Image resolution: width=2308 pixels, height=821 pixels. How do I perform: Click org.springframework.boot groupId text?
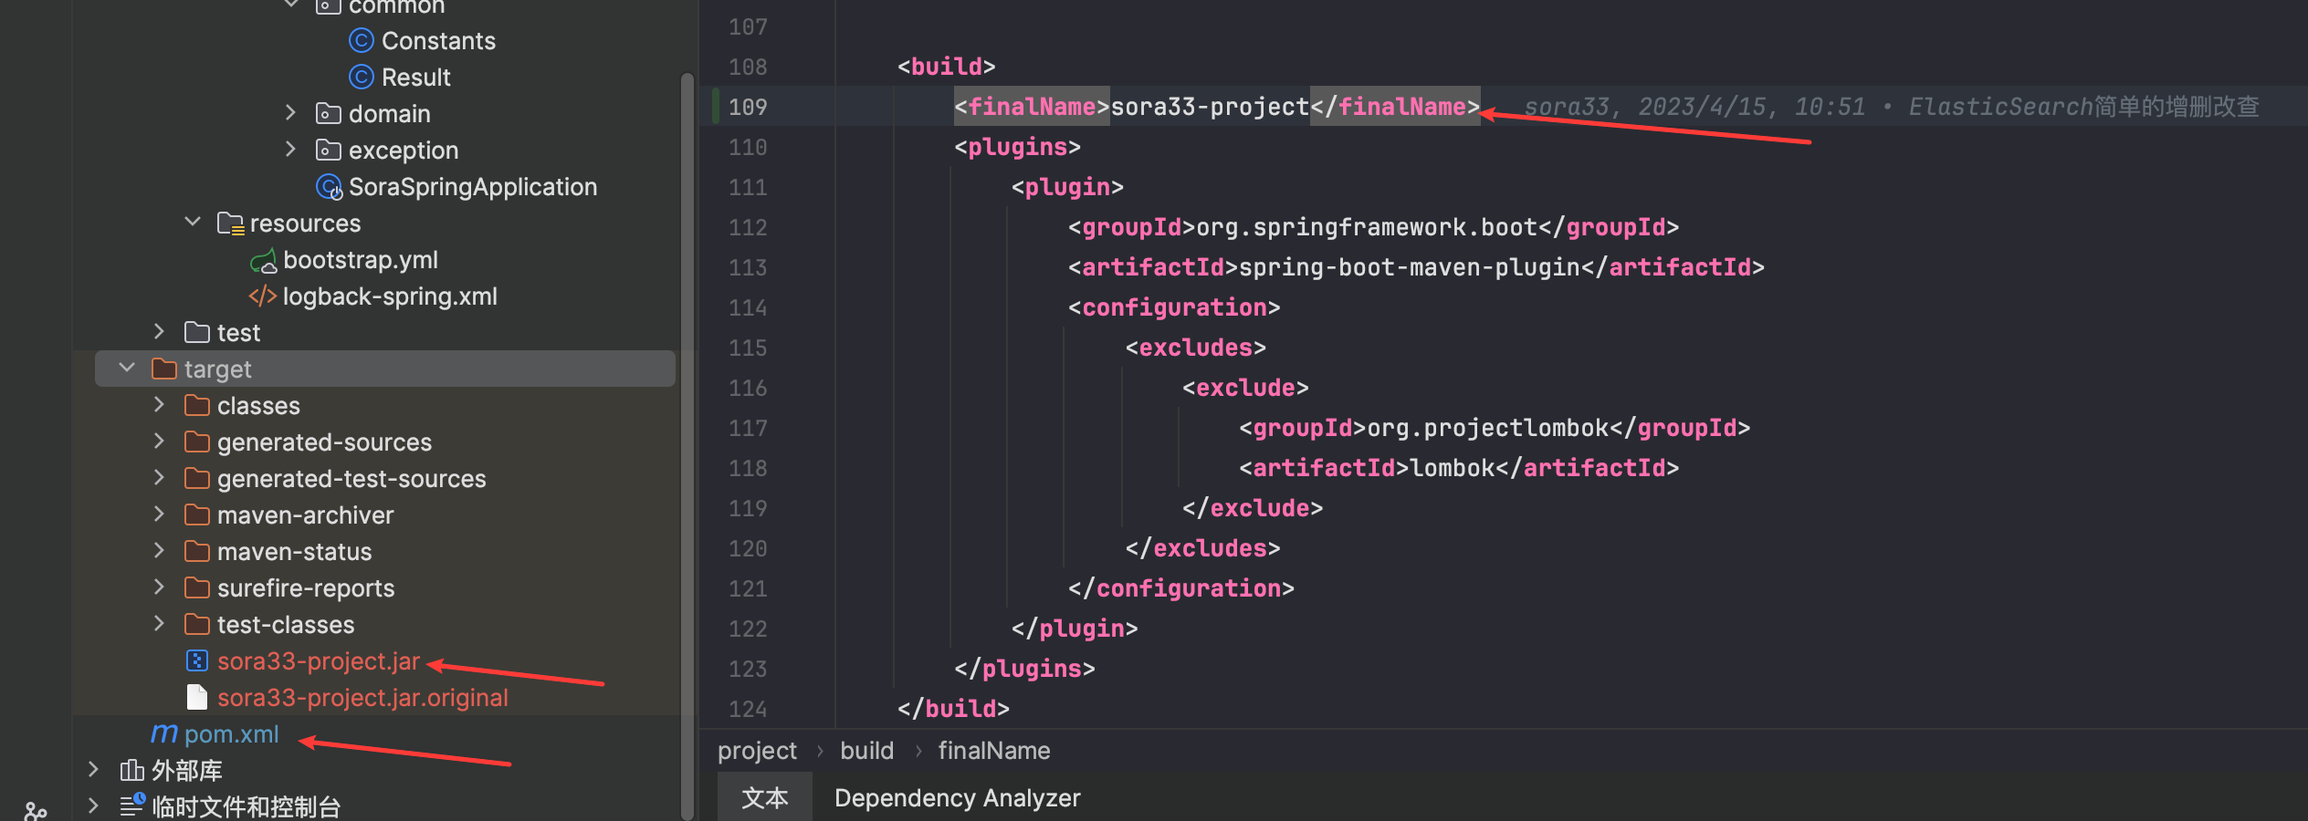(1367, 227)
